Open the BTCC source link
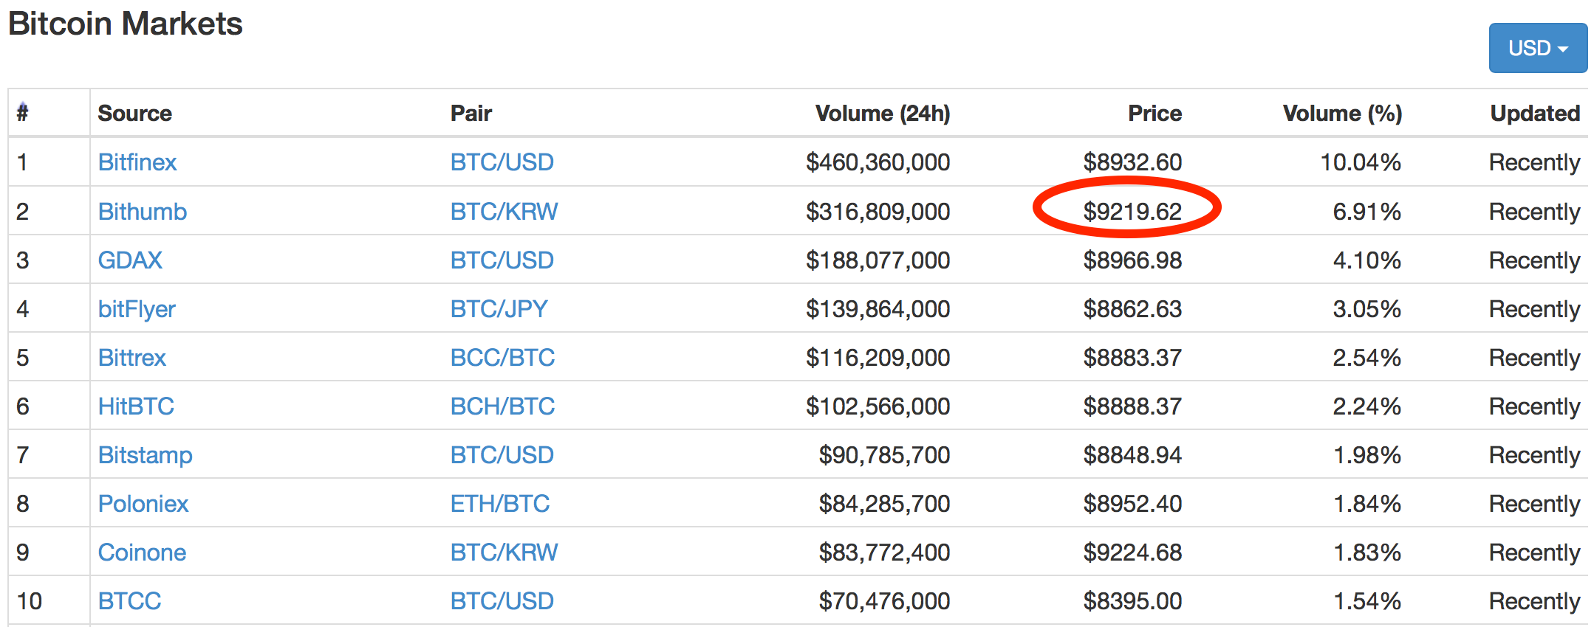The image size is (1594, 627). pyautogui.click(x=129, y=601)
